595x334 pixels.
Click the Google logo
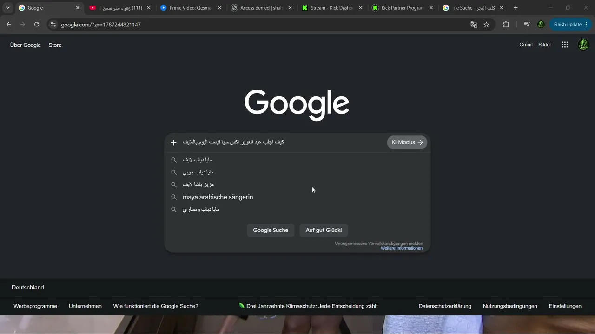[297, 105]
